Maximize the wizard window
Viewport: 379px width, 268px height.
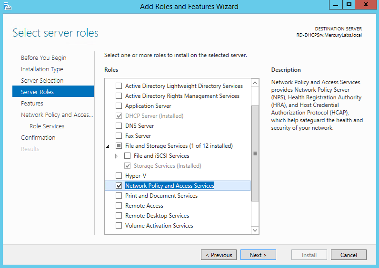[x=349, y=5]
